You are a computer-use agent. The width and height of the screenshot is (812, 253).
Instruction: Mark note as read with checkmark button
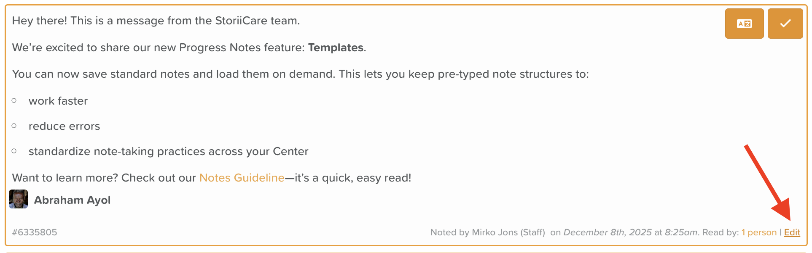tap(785, 24)
